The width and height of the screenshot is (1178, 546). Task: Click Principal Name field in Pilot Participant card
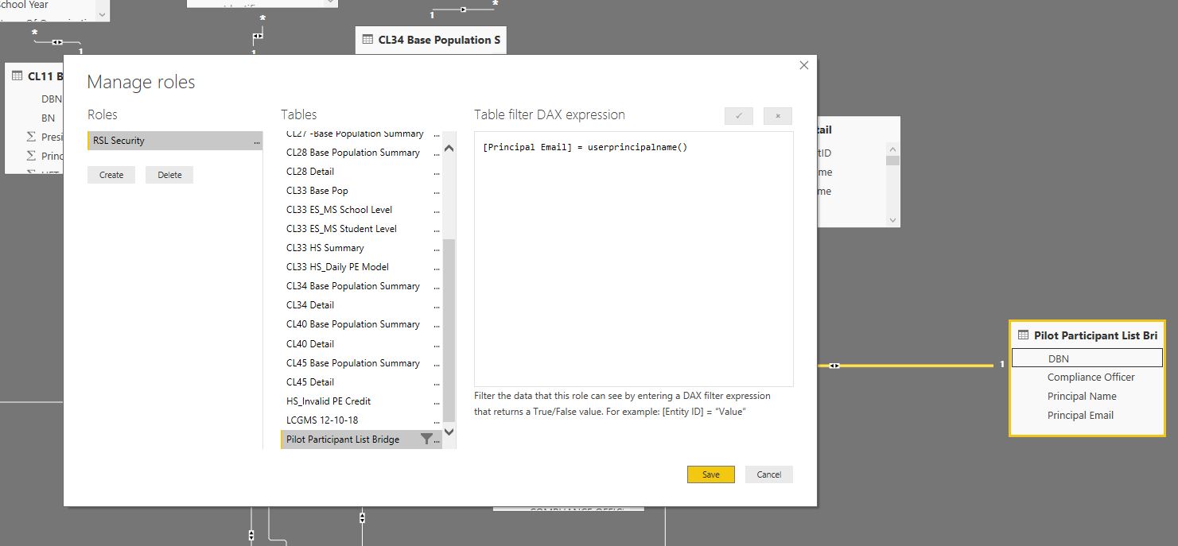pyautogui.click(x=1082, y=397)
